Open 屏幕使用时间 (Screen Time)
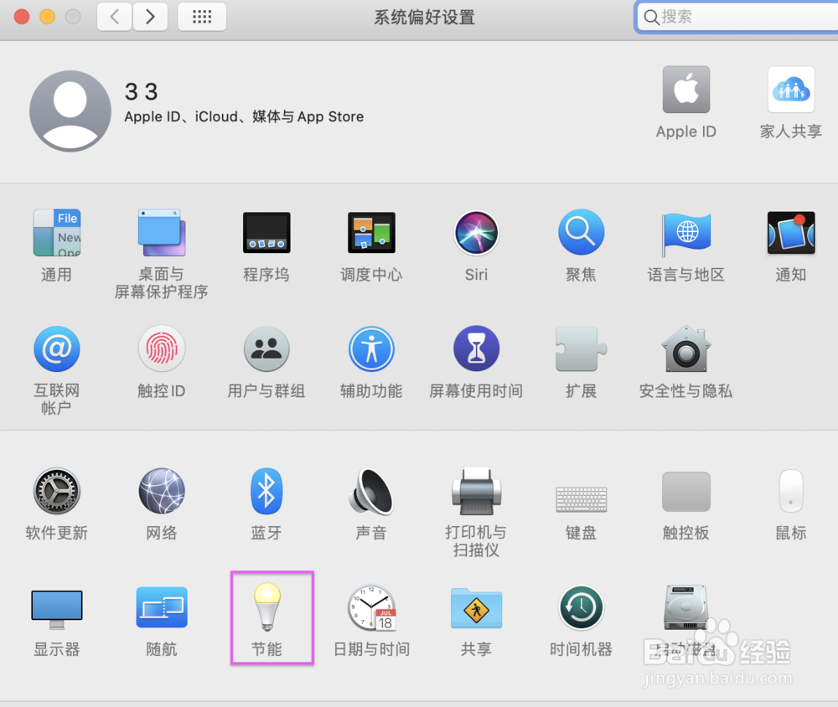838x707 pixels. click(476, 348)
